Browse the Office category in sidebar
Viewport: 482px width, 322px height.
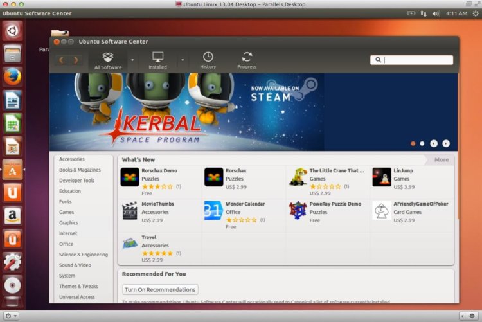pyautogui.click(x=66, y=244)
